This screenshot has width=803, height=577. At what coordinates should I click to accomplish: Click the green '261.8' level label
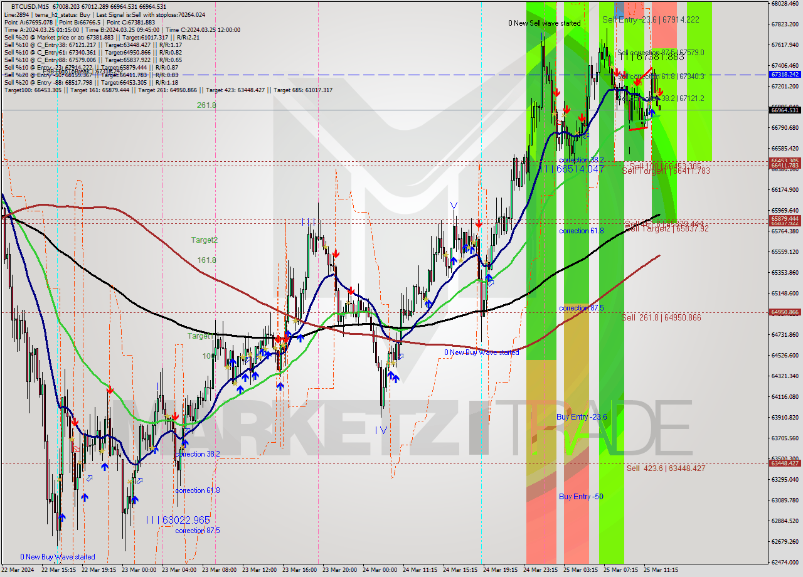point(206,105)
